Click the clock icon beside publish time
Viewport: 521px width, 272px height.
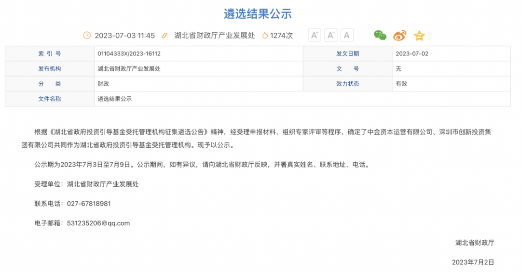pyautogui.click(x=87, y=36)
